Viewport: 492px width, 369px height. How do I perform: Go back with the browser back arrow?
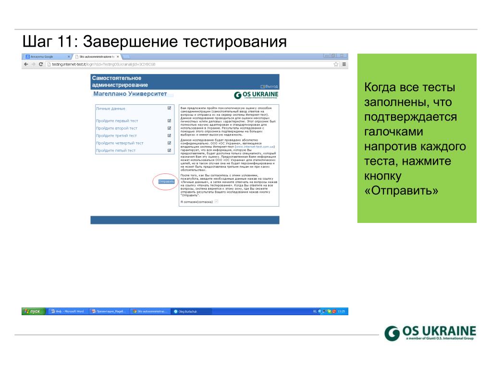click(26, 64)
